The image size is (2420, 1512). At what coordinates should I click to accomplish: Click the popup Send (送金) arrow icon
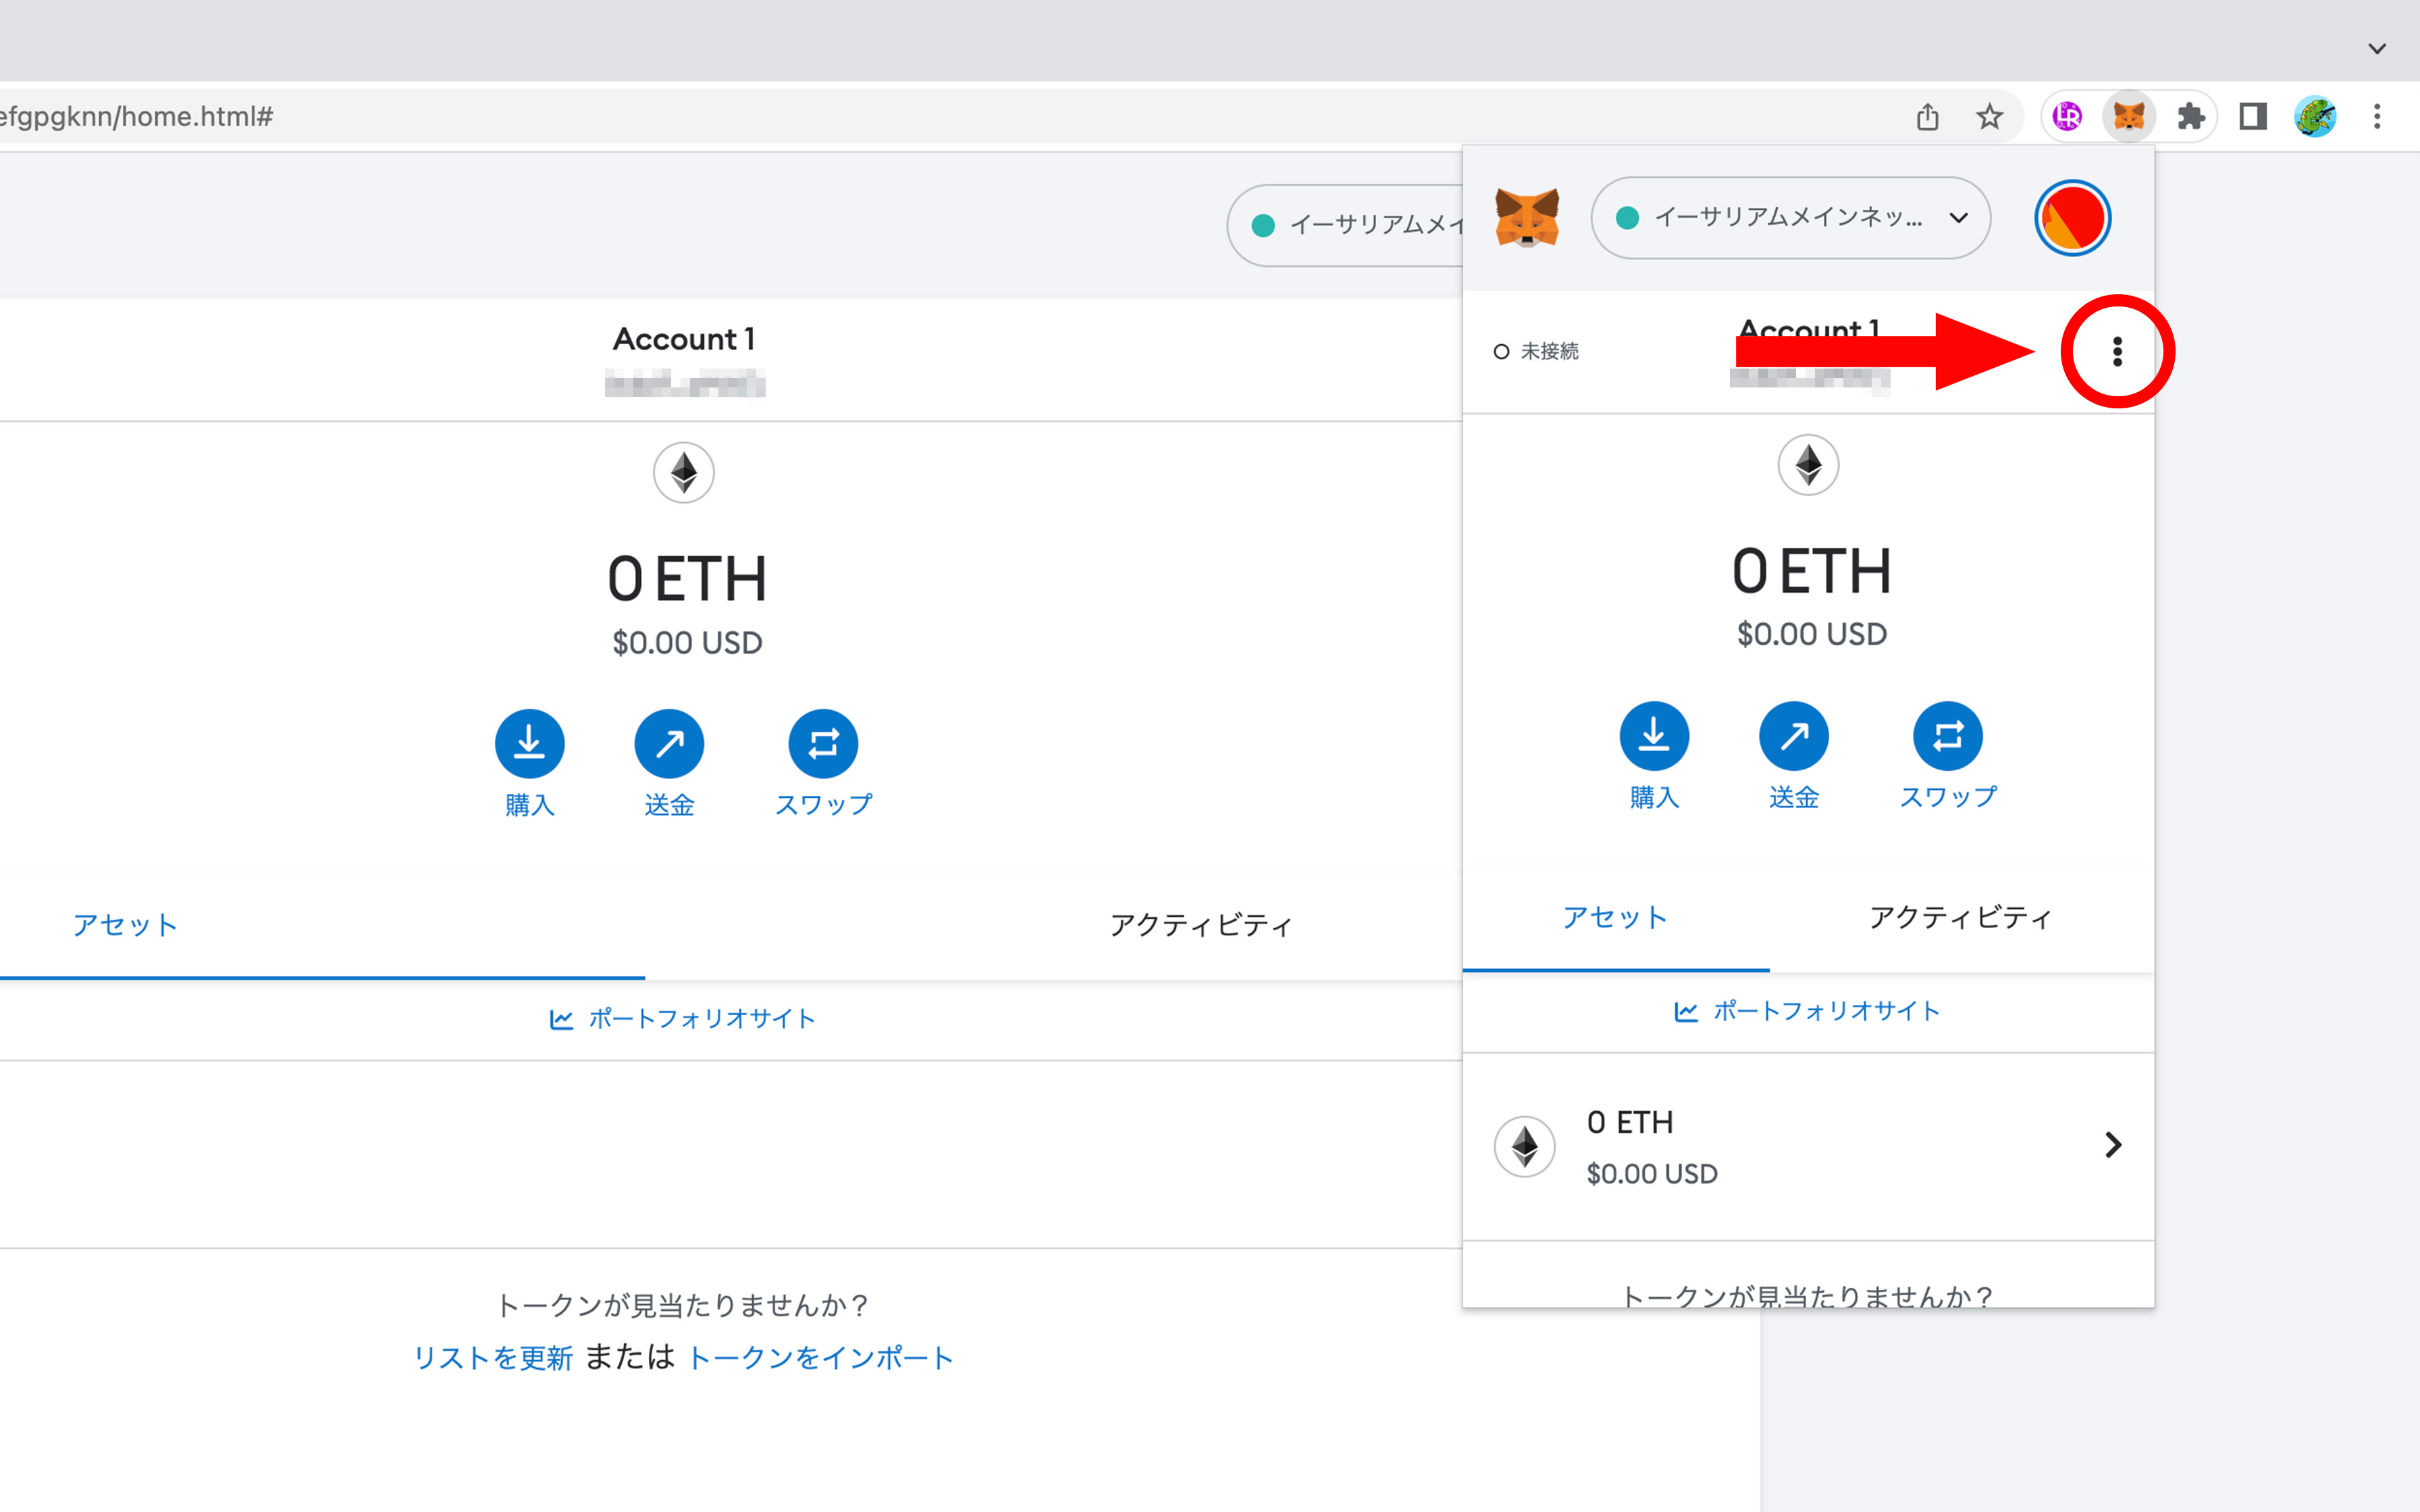[1793, 736]
